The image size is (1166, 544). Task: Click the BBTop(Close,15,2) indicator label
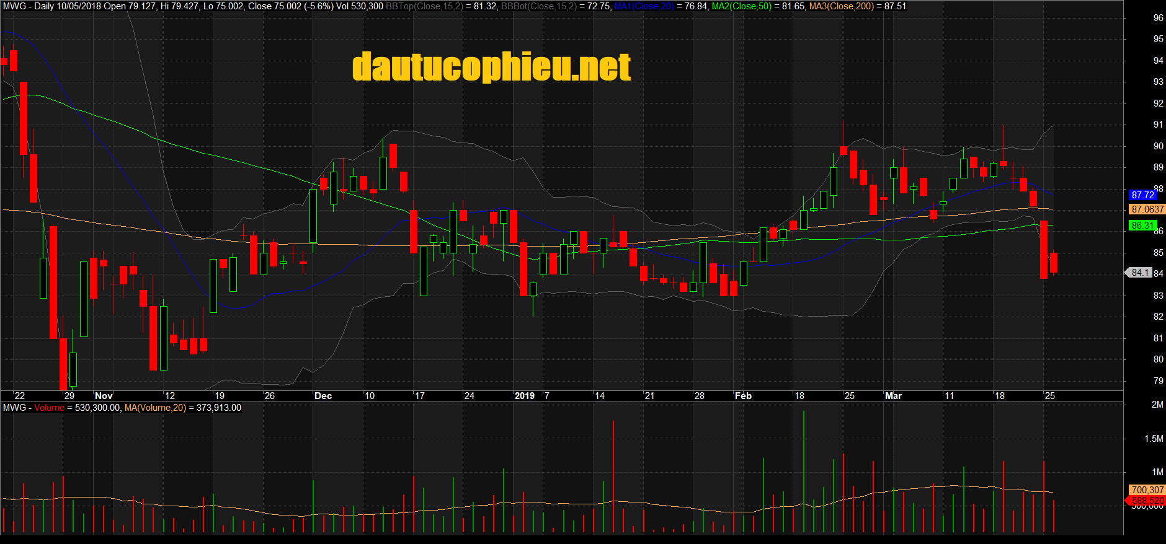click(x=424, y=6)
